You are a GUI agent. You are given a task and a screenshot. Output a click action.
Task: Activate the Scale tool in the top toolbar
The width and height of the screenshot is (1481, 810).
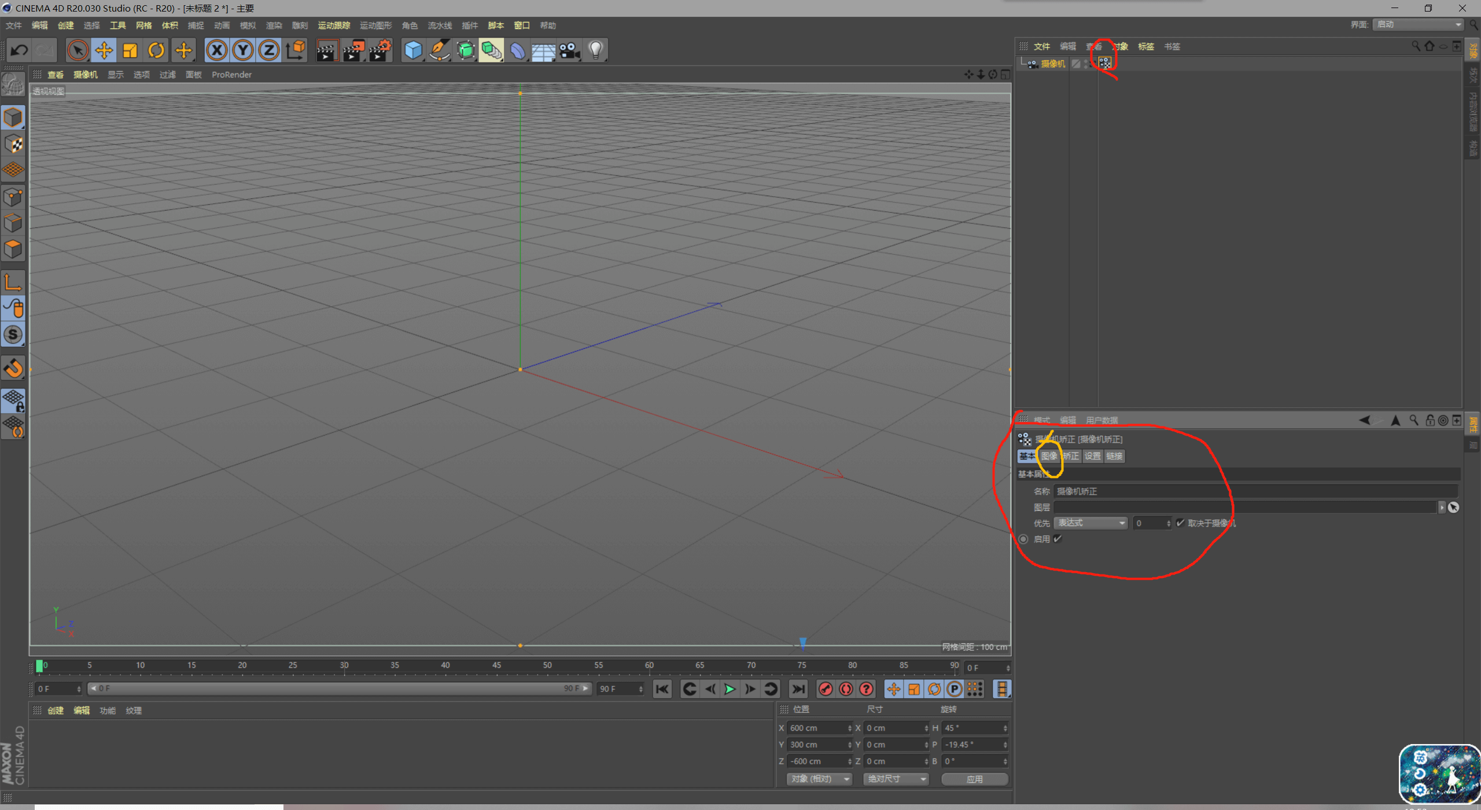130,50
